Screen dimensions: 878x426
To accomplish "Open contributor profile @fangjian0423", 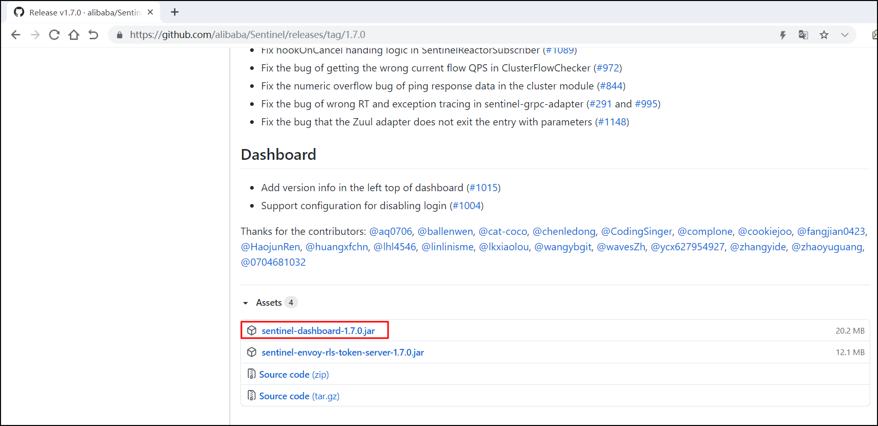I will (x=831, y=232).
